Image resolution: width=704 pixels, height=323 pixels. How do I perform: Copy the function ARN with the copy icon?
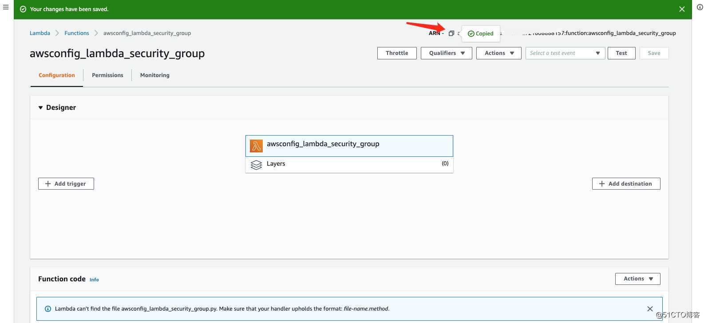[x=451, y=33]
